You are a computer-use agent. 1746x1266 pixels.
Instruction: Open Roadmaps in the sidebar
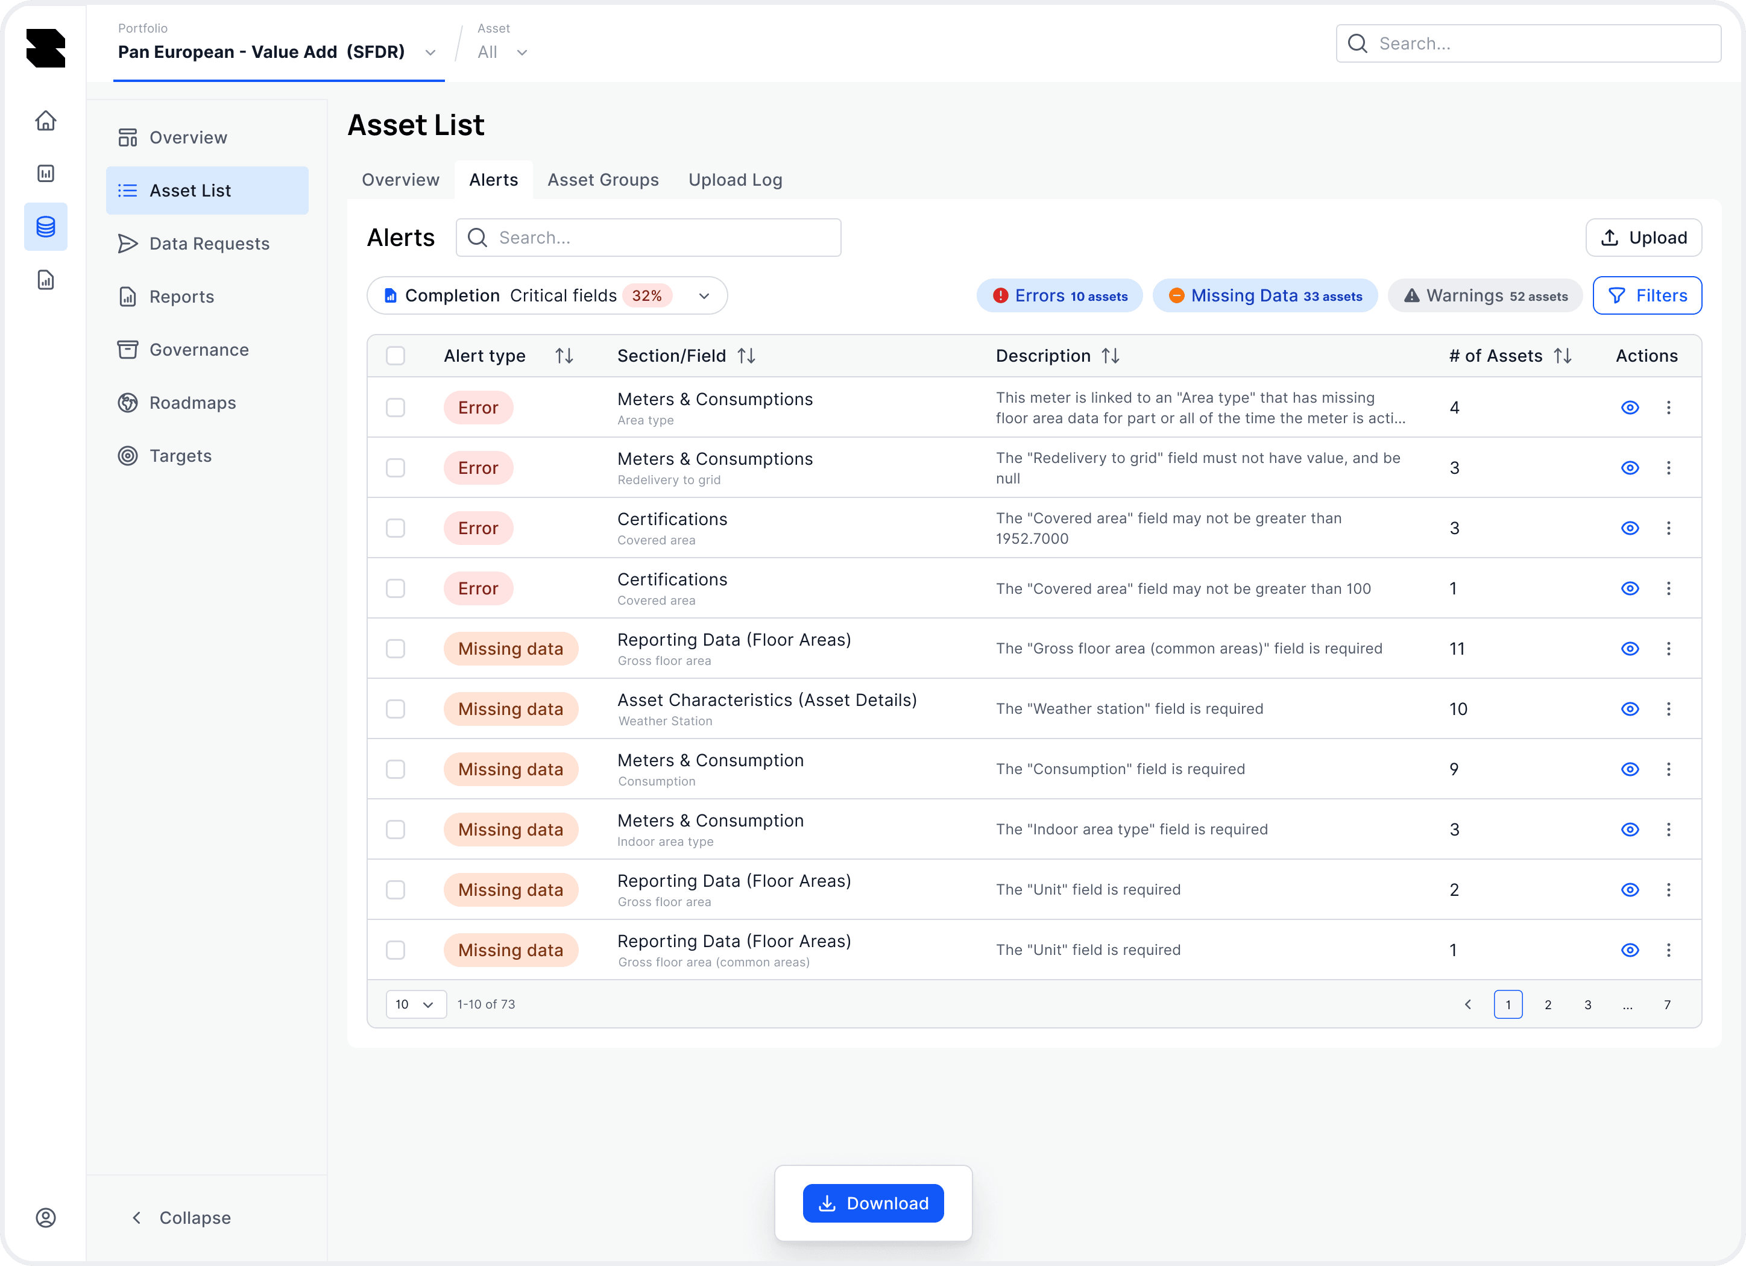[207, 403]
